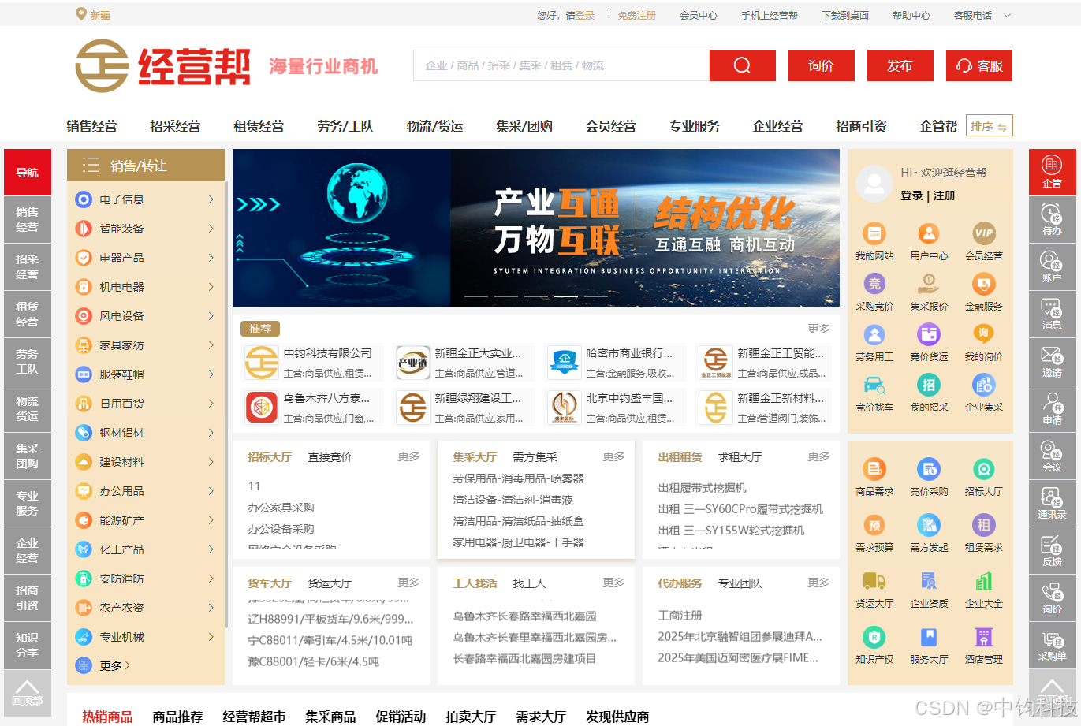
Task: Click the 发布 red button
Action: tap(900, 65)
